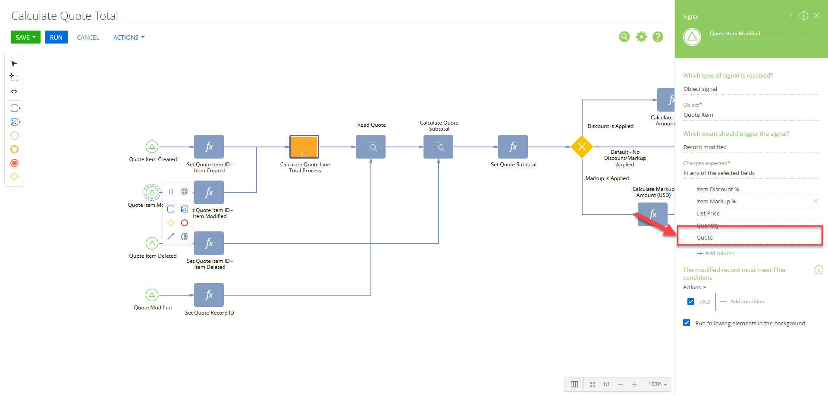Screen dimensions: 828x396
Task: Expand filter Actions dropdown
Action: [694, 287]
